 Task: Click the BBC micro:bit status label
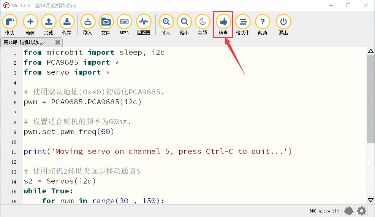pos(324,211)
